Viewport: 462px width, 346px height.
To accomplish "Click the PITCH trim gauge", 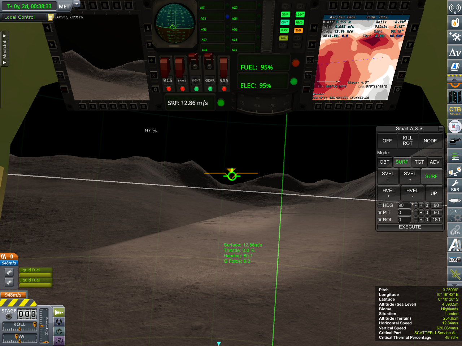I will (44, 326).
